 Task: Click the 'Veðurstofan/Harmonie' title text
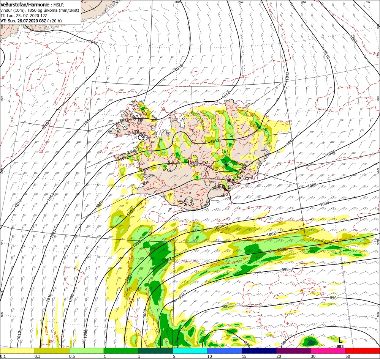pyautogui.click(x=25, y=5)
